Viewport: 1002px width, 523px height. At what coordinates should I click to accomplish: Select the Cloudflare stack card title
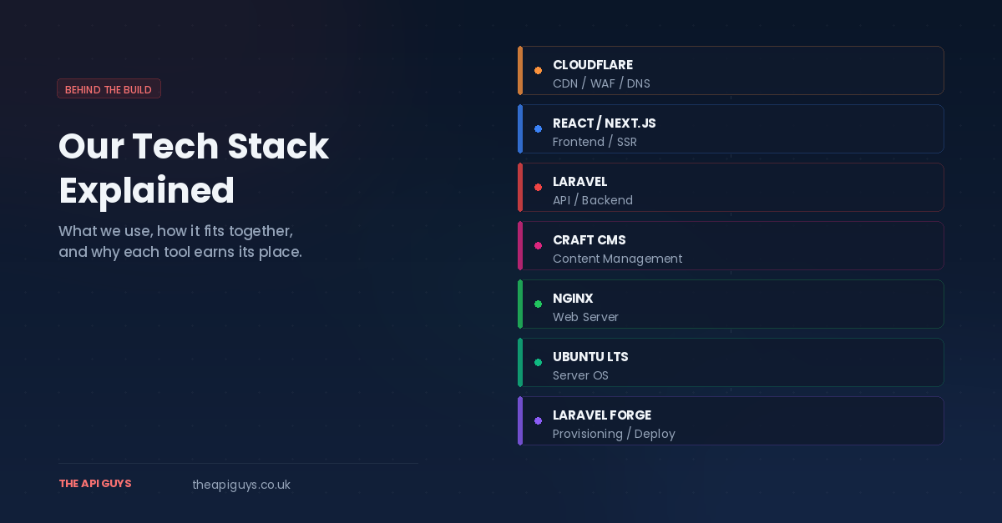coord(593,65)
